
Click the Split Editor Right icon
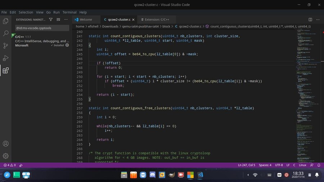tap(310, 19)
